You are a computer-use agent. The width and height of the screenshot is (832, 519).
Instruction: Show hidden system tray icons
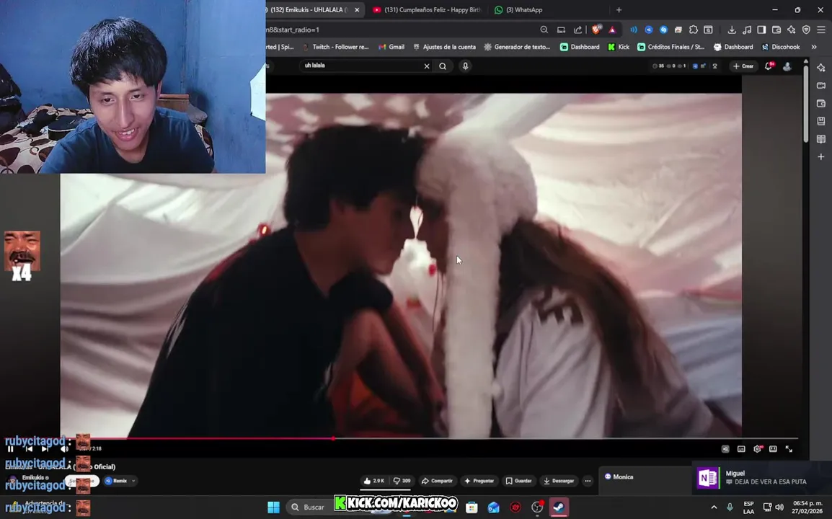click(714, 507)
